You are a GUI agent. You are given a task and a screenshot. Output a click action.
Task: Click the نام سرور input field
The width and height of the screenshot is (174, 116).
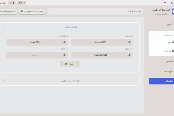102,42
